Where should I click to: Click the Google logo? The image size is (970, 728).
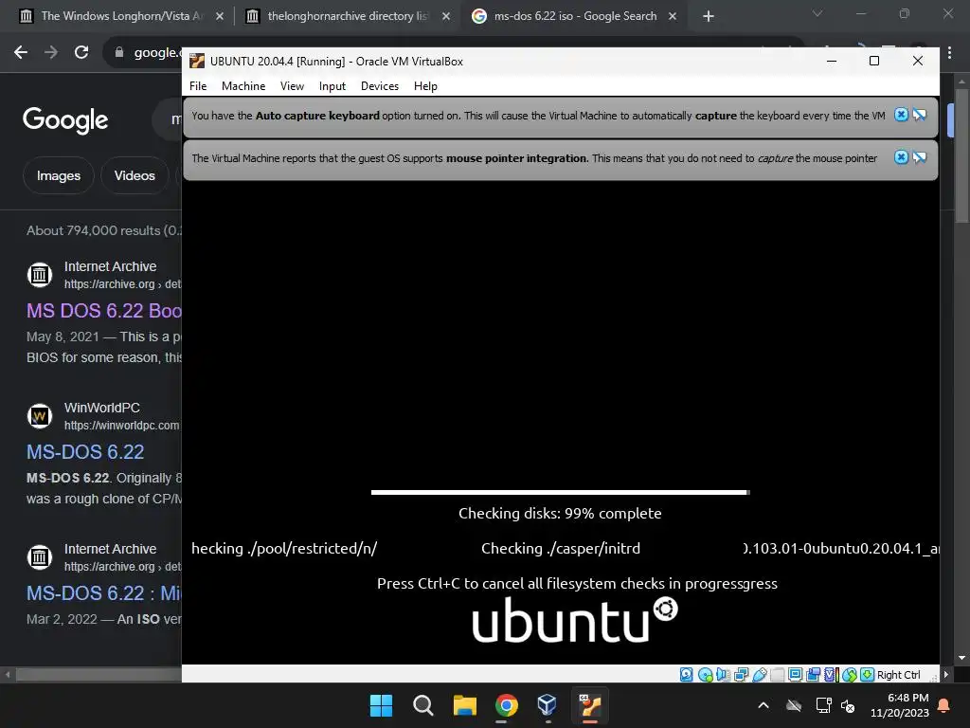point(65,120)
